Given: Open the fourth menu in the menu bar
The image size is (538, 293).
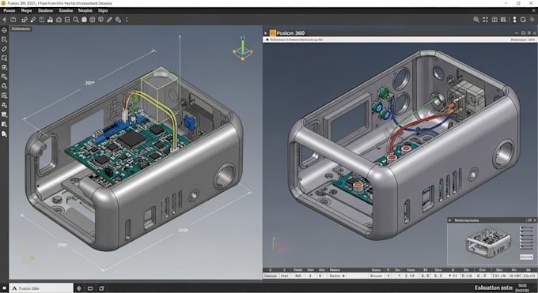Looking at the screenshot, I should pyautogui.click(x=66, y=10).
